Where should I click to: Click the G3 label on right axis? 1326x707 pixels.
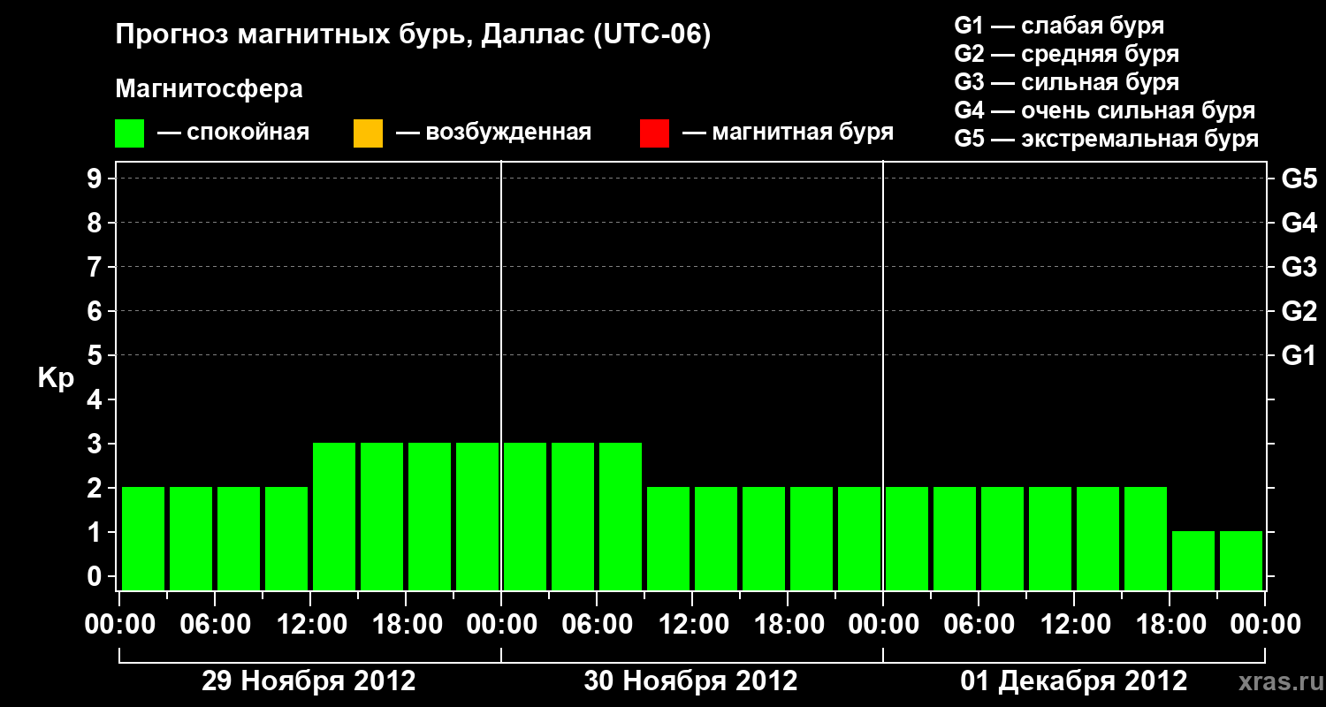[x=1299, y=268]
